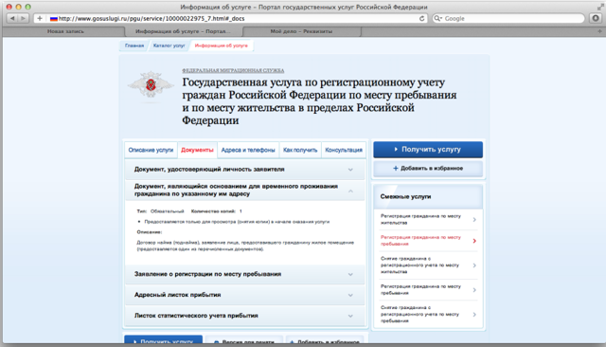Switch to the Мой дело – Реквизиты tab
The width and height of the screenshot is (606, 347).
(301, 31)
